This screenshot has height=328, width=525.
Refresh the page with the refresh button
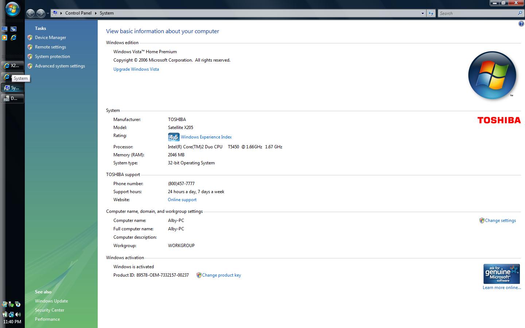[431, 13]
